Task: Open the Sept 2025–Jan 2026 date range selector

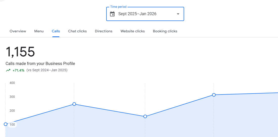Action: coord(137,14)
